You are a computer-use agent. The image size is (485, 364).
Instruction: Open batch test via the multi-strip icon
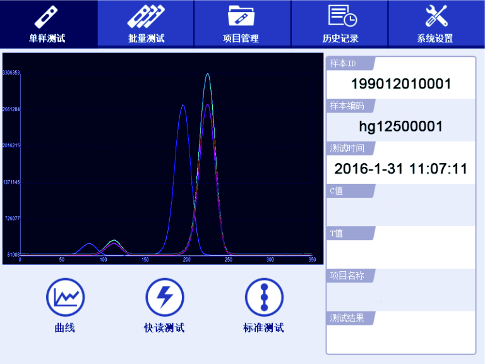pyautogui.click(x=146, y=16)
